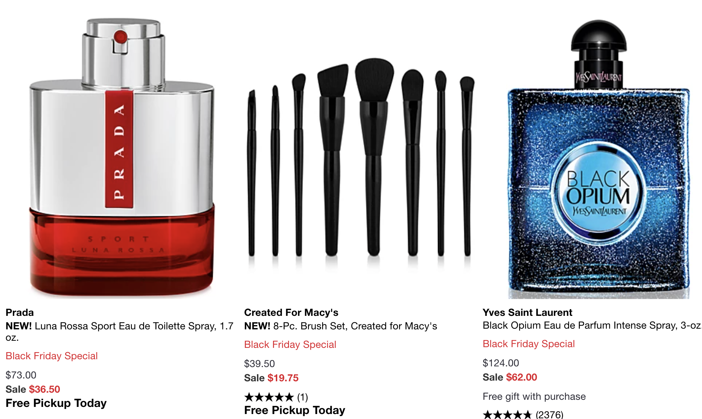Screen dimensions: 702x419
Task: Open the (1) review count link
Action: 303,397
